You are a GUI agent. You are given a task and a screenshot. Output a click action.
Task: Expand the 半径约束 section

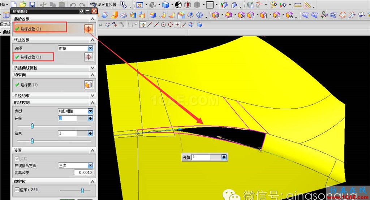[x=92, y=96]
